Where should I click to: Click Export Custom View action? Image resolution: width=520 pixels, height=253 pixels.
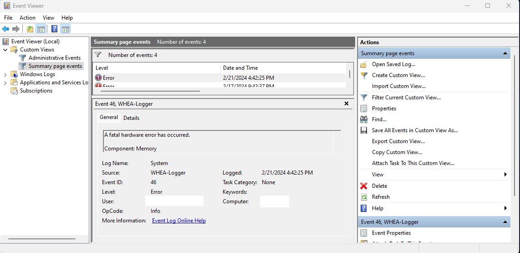(x=398, y=141)
